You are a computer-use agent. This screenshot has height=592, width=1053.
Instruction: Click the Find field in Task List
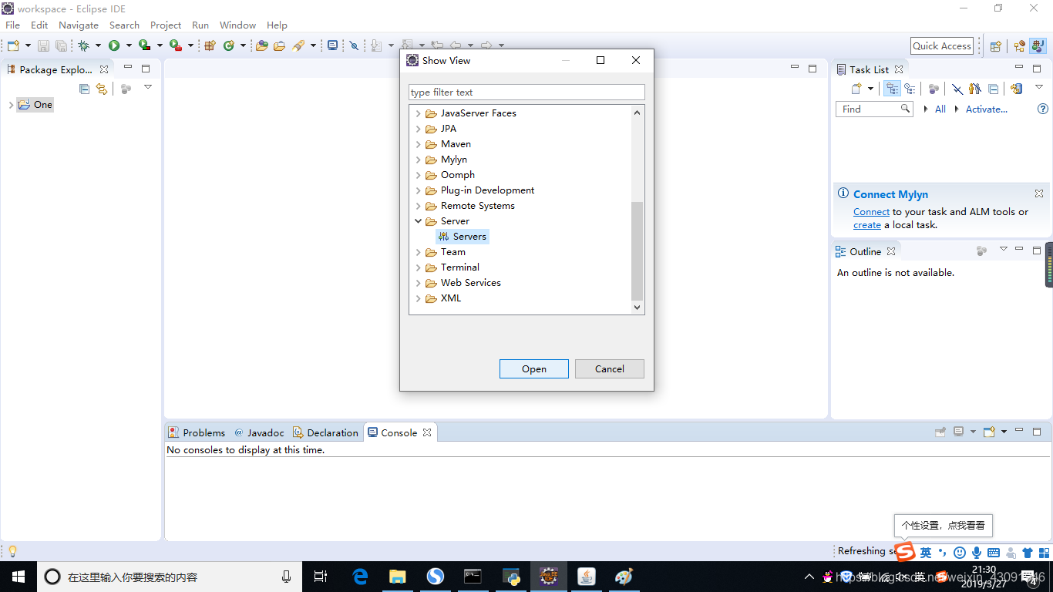click(874, 109)
